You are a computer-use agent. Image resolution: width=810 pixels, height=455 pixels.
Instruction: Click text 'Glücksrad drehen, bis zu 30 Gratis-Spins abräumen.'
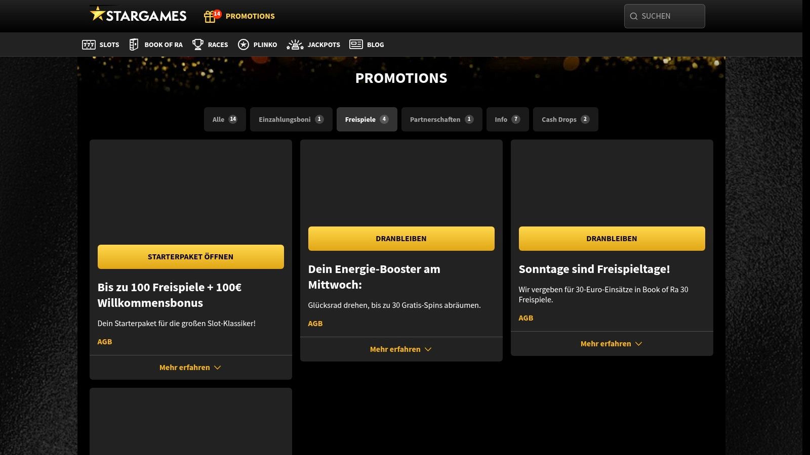pos(394,305)
